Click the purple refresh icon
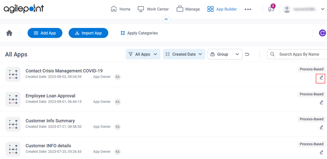The image size is (327, 159). coord(322,33)
